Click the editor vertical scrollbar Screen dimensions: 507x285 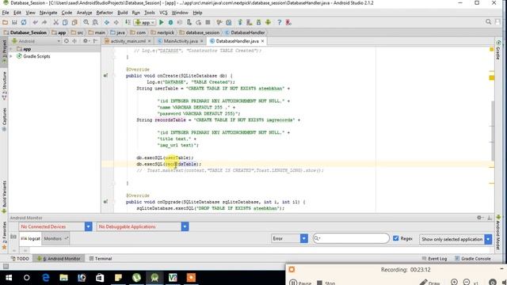(x=492, y=131)
